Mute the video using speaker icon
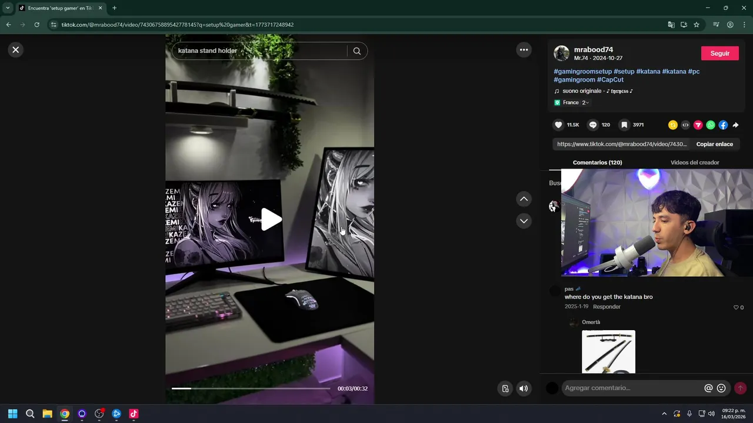 (524, 388)
